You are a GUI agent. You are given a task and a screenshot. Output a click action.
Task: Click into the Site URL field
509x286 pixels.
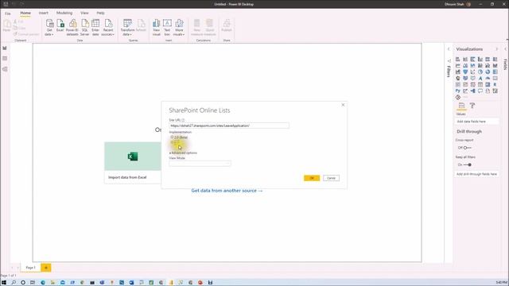click(x=229, y=126)
